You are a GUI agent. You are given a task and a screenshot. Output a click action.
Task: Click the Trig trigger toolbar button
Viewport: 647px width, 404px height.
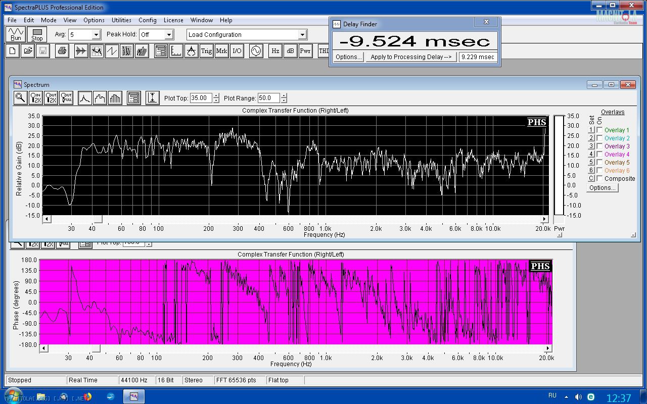pos(206,51)
